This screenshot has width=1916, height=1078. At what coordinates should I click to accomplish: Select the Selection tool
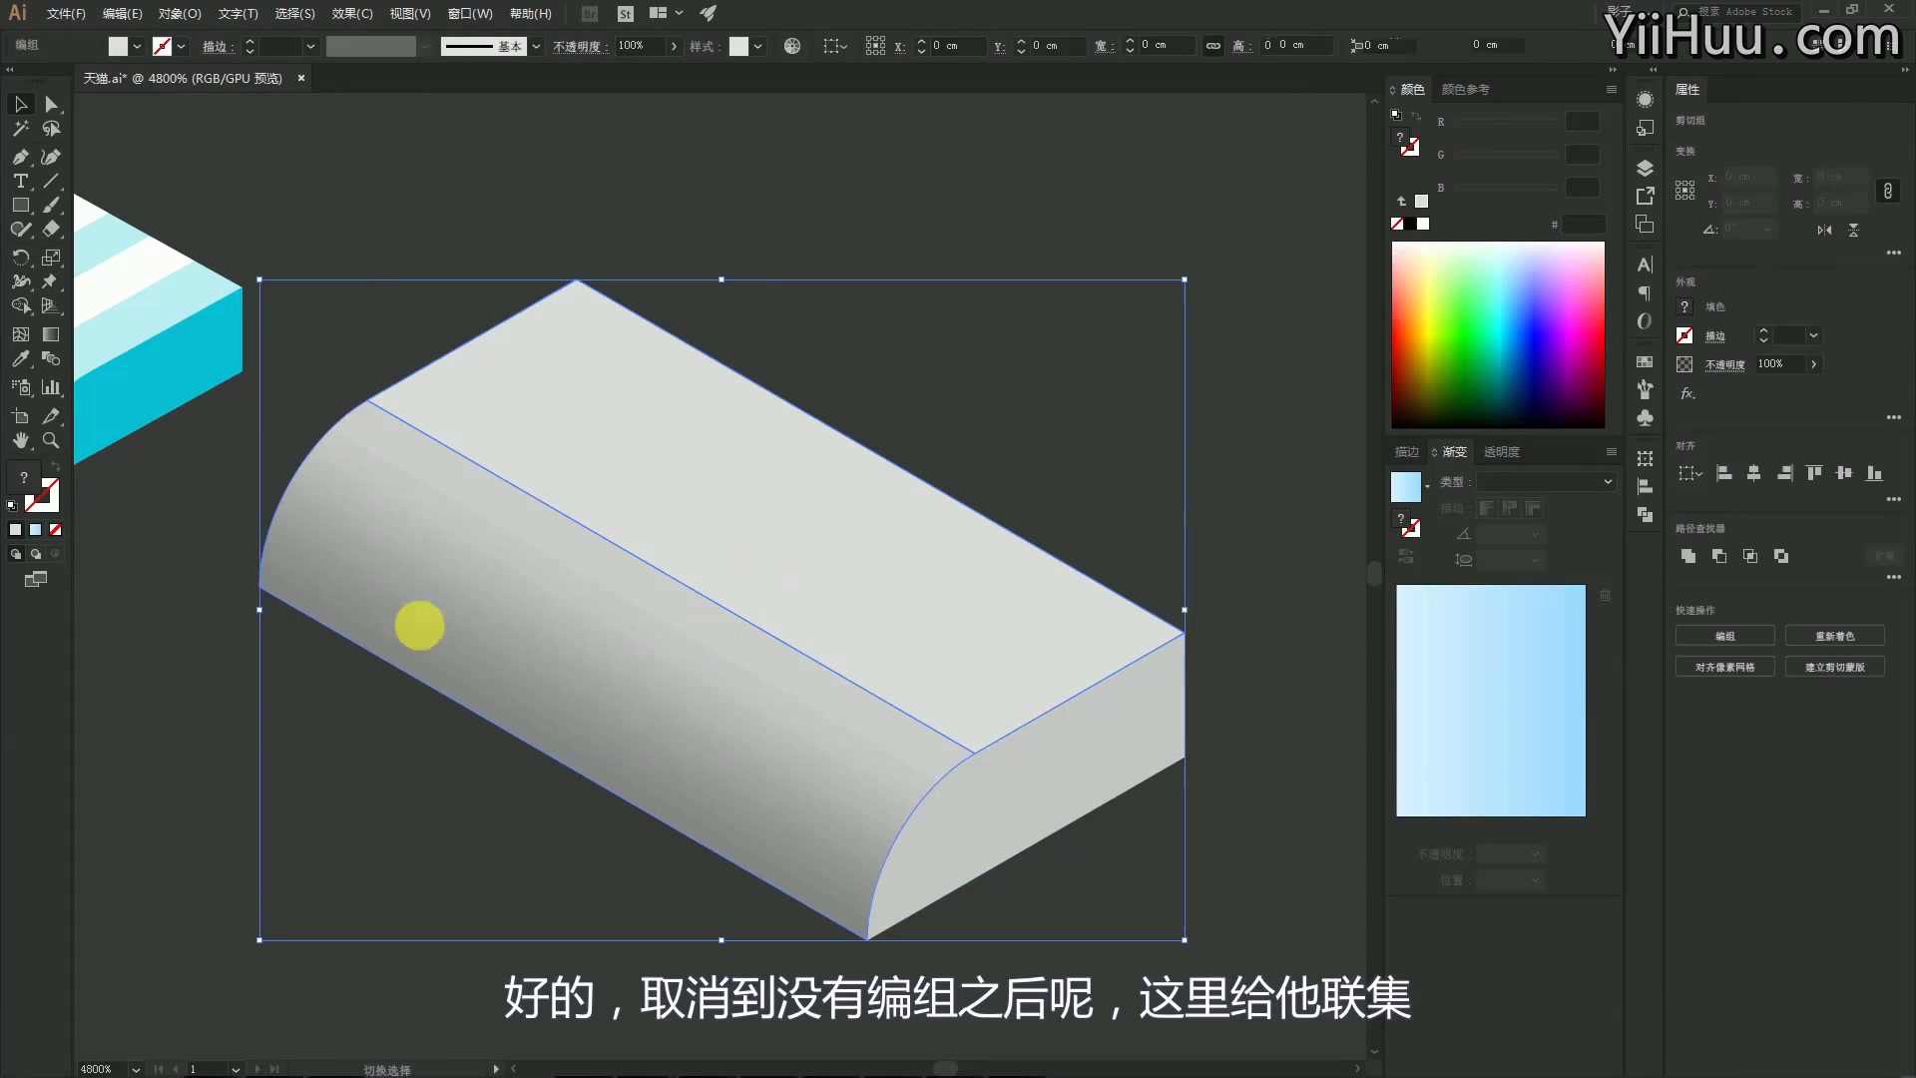click(x=20, y=104)
